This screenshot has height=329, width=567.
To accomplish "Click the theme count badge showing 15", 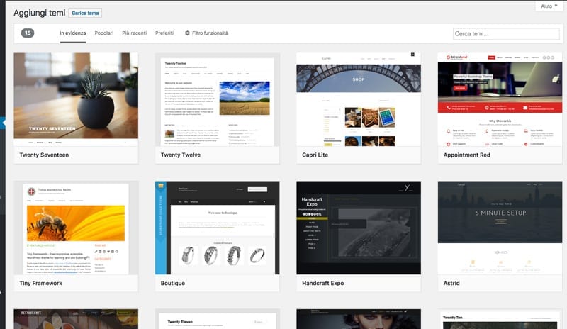I will click(x=28, y=33).
